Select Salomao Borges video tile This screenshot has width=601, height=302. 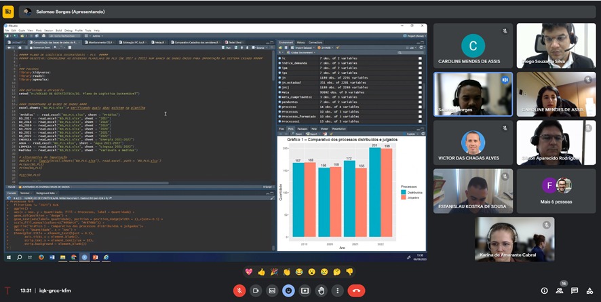point(473,94)
